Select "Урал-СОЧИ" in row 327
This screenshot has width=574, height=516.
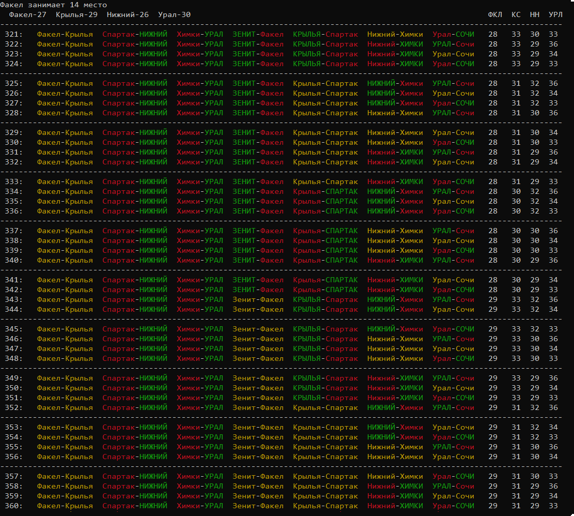tap(453, 103)
